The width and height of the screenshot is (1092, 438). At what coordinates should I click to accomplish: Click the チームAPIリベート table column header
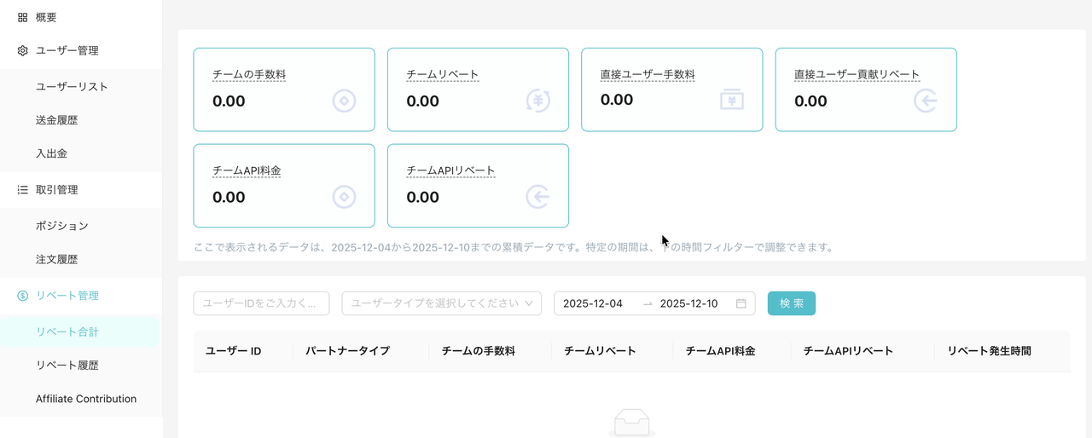tap(849, 351)
